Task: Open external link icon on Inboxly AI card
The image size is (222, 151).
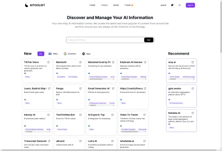Action: [49, 115]
